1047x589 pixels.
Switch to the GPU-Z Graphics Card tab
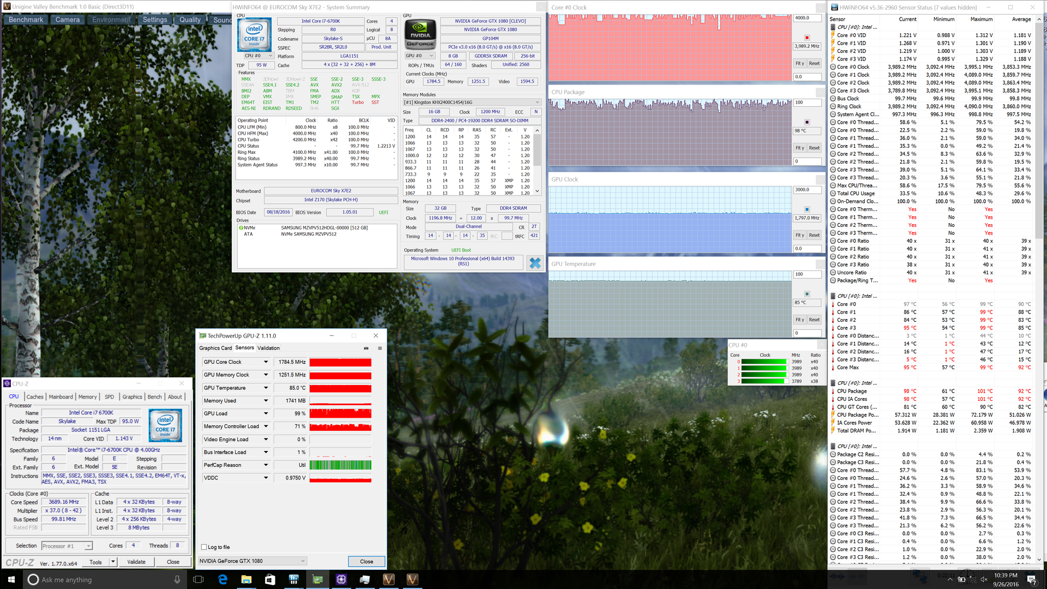[215, 348]
